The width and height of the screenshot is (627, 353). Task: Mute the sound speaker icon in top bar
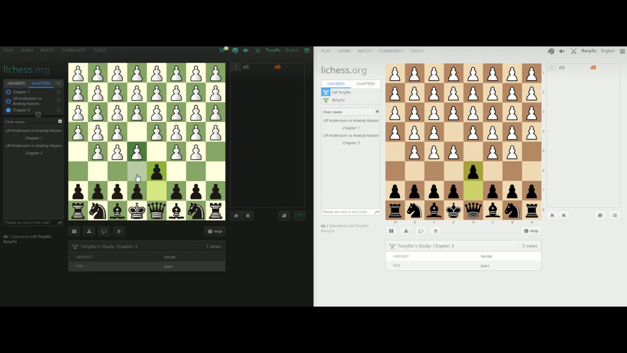coord(245,50)
